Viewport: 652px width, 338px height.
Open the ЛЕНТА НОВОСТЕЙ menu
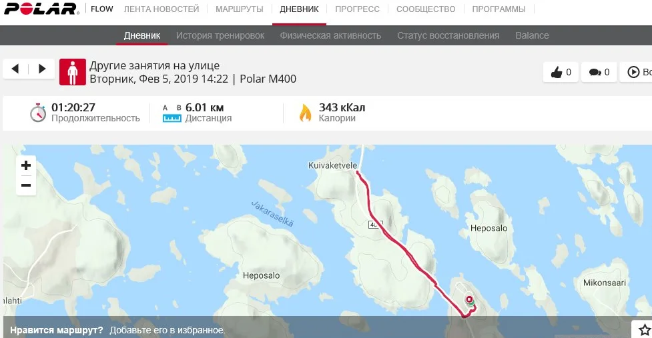[161, 9]
